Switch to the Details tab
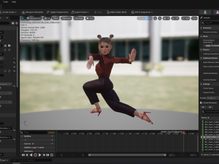Viewport: 219px width, 164px height. coord(205,18)
